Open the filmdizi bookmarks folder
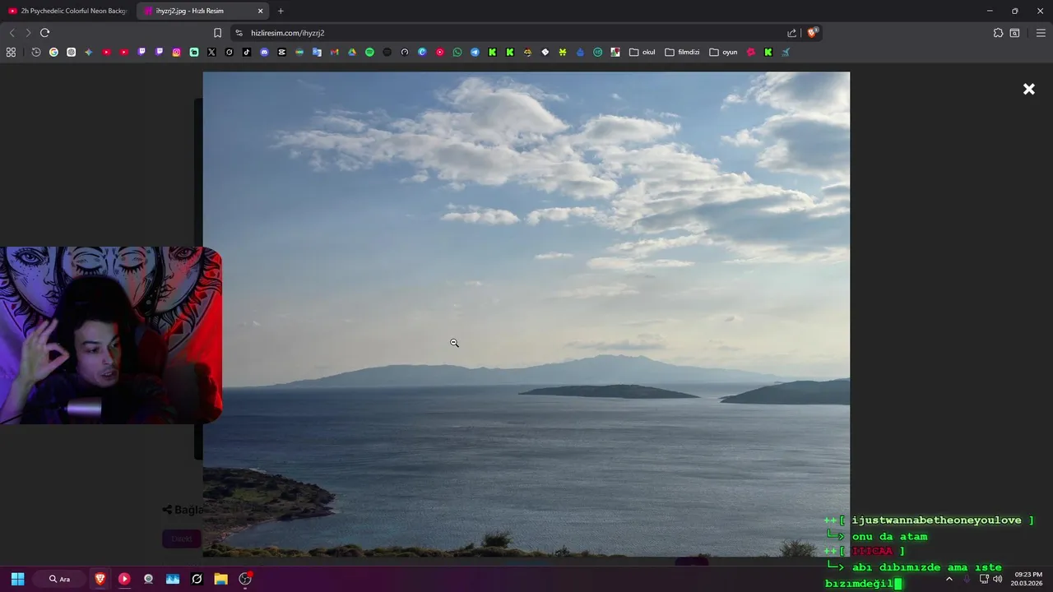Viewport: 1053px width, 592px height. tap(682, 52)
